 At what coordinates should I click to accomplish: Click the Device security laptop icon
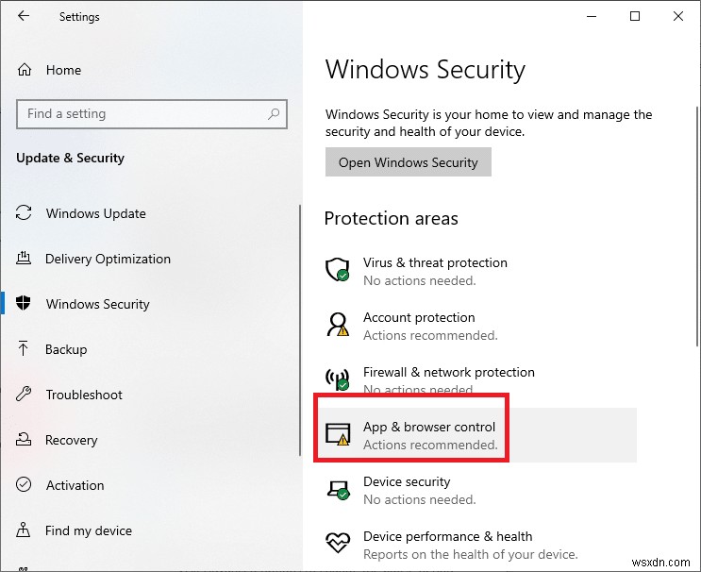tap(337, 490)
